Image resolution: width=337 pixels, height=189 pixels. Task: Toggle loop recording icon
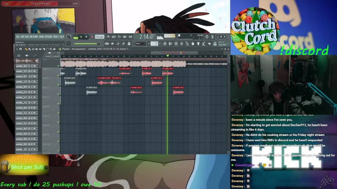tap(131, 37)
